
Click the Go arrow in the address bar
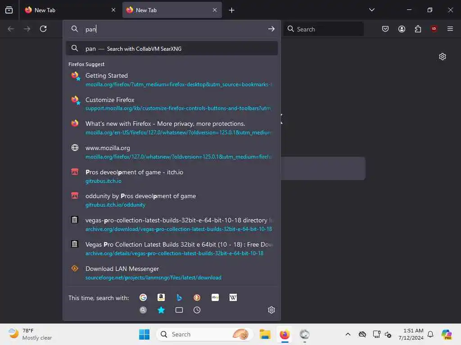tap(271, 29)
